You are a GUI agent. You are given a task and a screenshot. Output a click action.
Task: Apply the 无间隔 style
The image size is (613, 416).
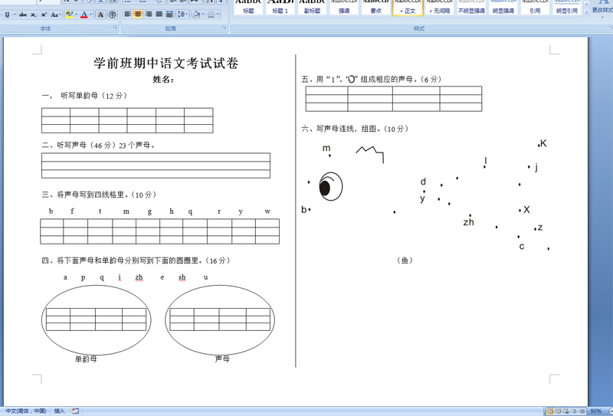click(x=440, y=7)
